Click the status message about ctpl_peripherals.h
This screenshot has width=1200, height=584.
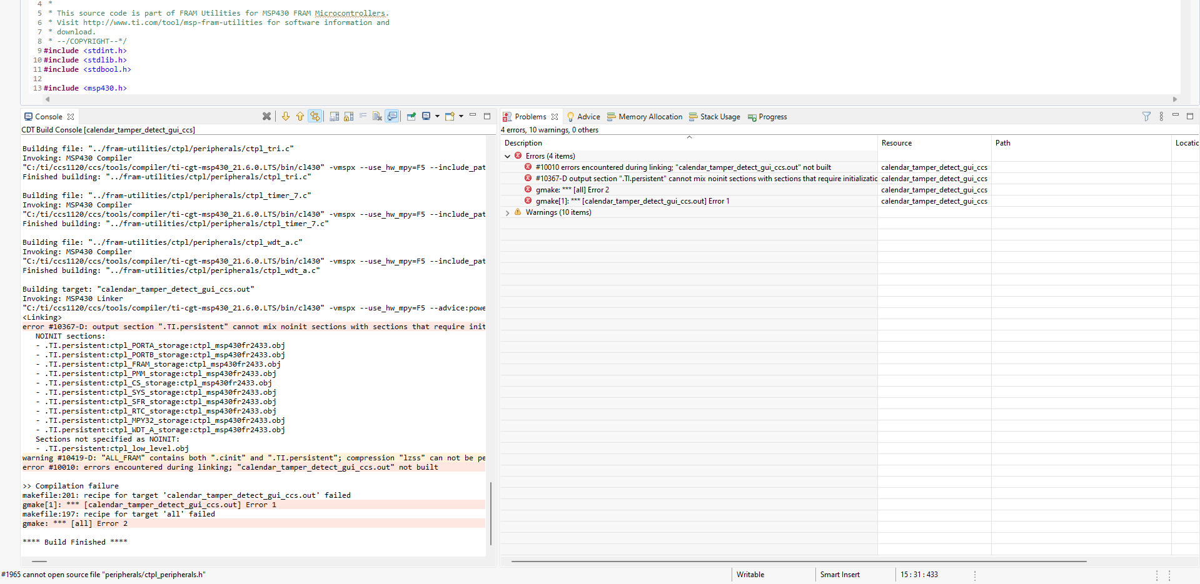pyautogui.click(x=103, y=575)
